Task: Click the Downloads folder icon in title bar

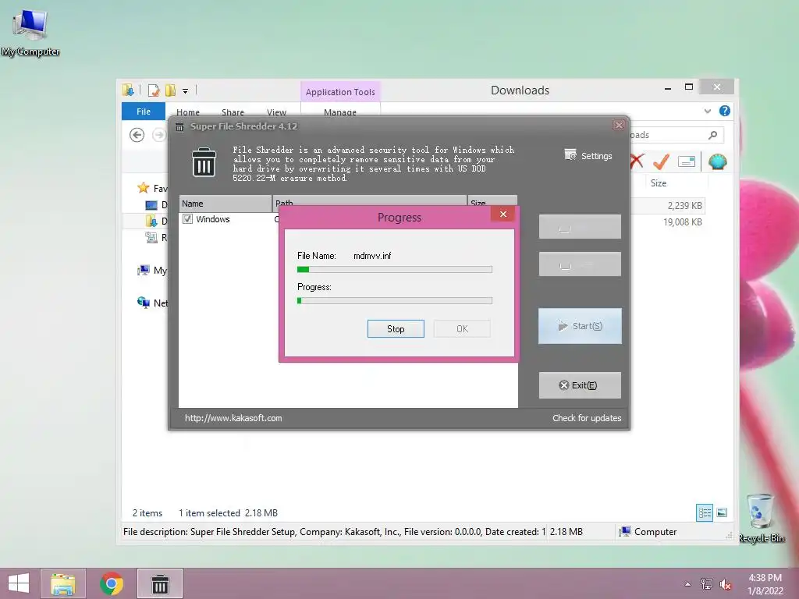Action: pos(128,90)
